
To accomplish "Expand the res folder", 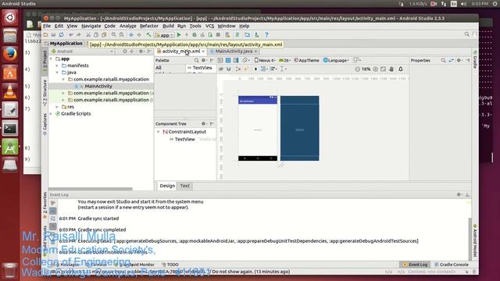I will click(x=57, y=107).
